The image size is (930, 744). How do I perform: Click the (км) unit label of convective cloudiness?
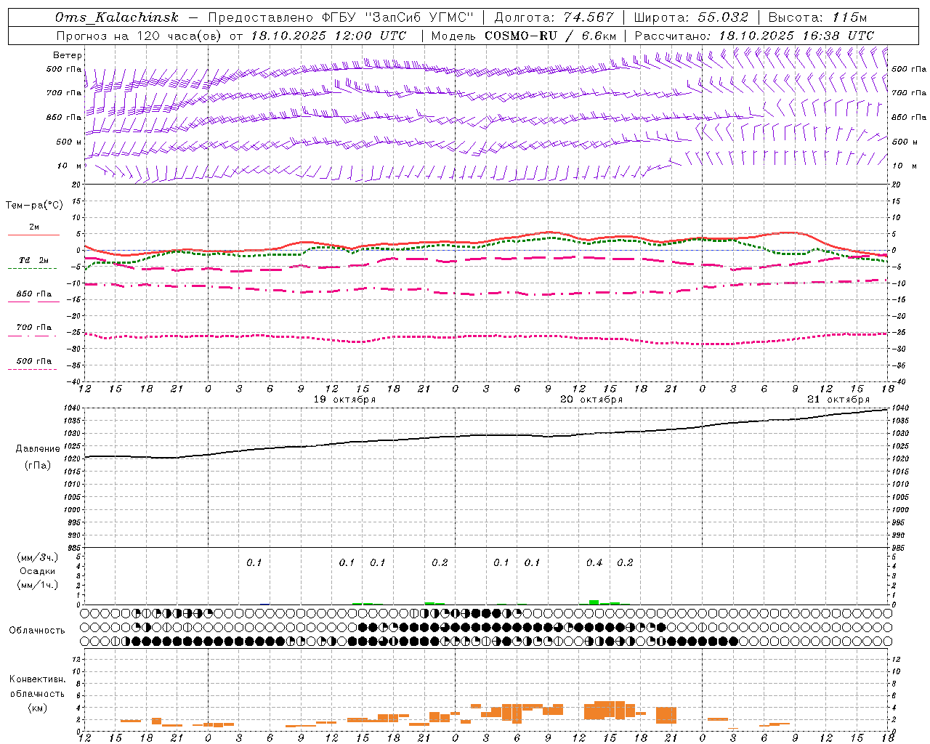pos(37,708)
